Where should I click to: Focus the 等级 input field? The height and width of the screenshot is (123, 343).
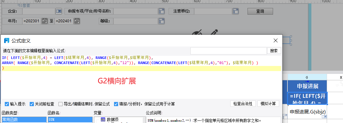(x=136, y=21)
